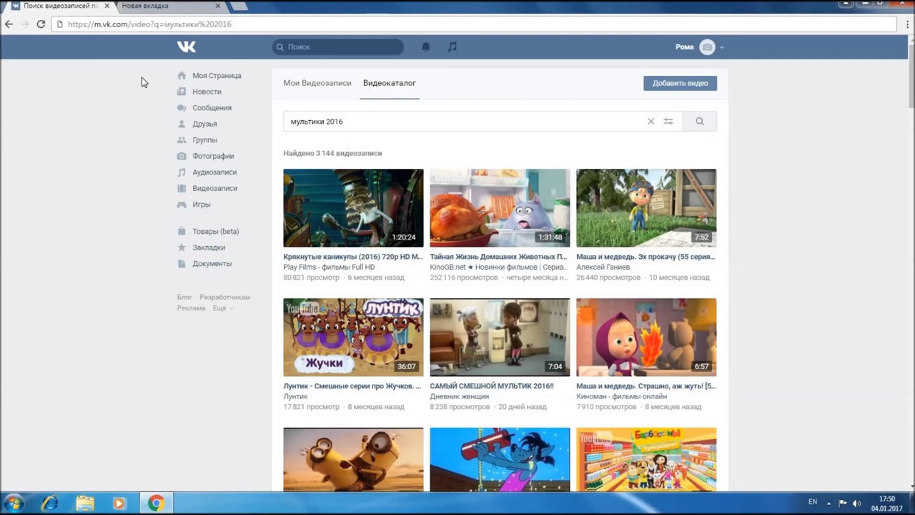This screenshot has height=515, width=915.
Task: Open the Барбоскины video thumbnail
Action: point(646,460)
